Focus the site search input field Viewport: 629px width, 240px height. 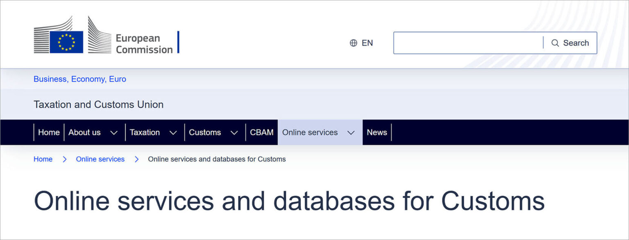coord(468,43)
